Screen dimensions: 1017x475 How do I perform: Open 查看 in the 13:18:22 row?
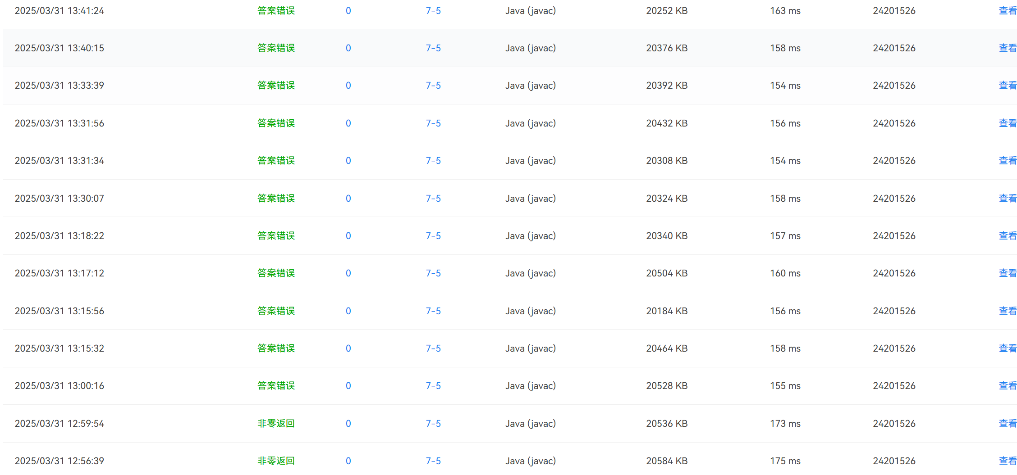1008,236
